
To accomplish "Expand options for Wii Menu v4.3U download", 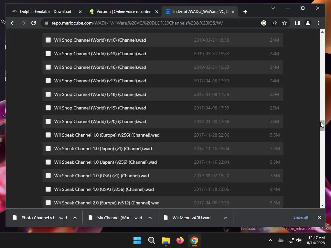I will pyautogui.click(x=225, y=218).
